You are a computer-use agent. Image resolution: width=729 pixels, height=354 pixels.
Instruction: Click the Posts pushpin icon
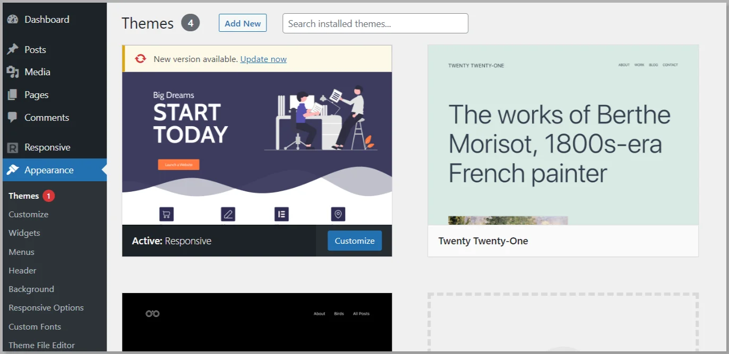13,50
